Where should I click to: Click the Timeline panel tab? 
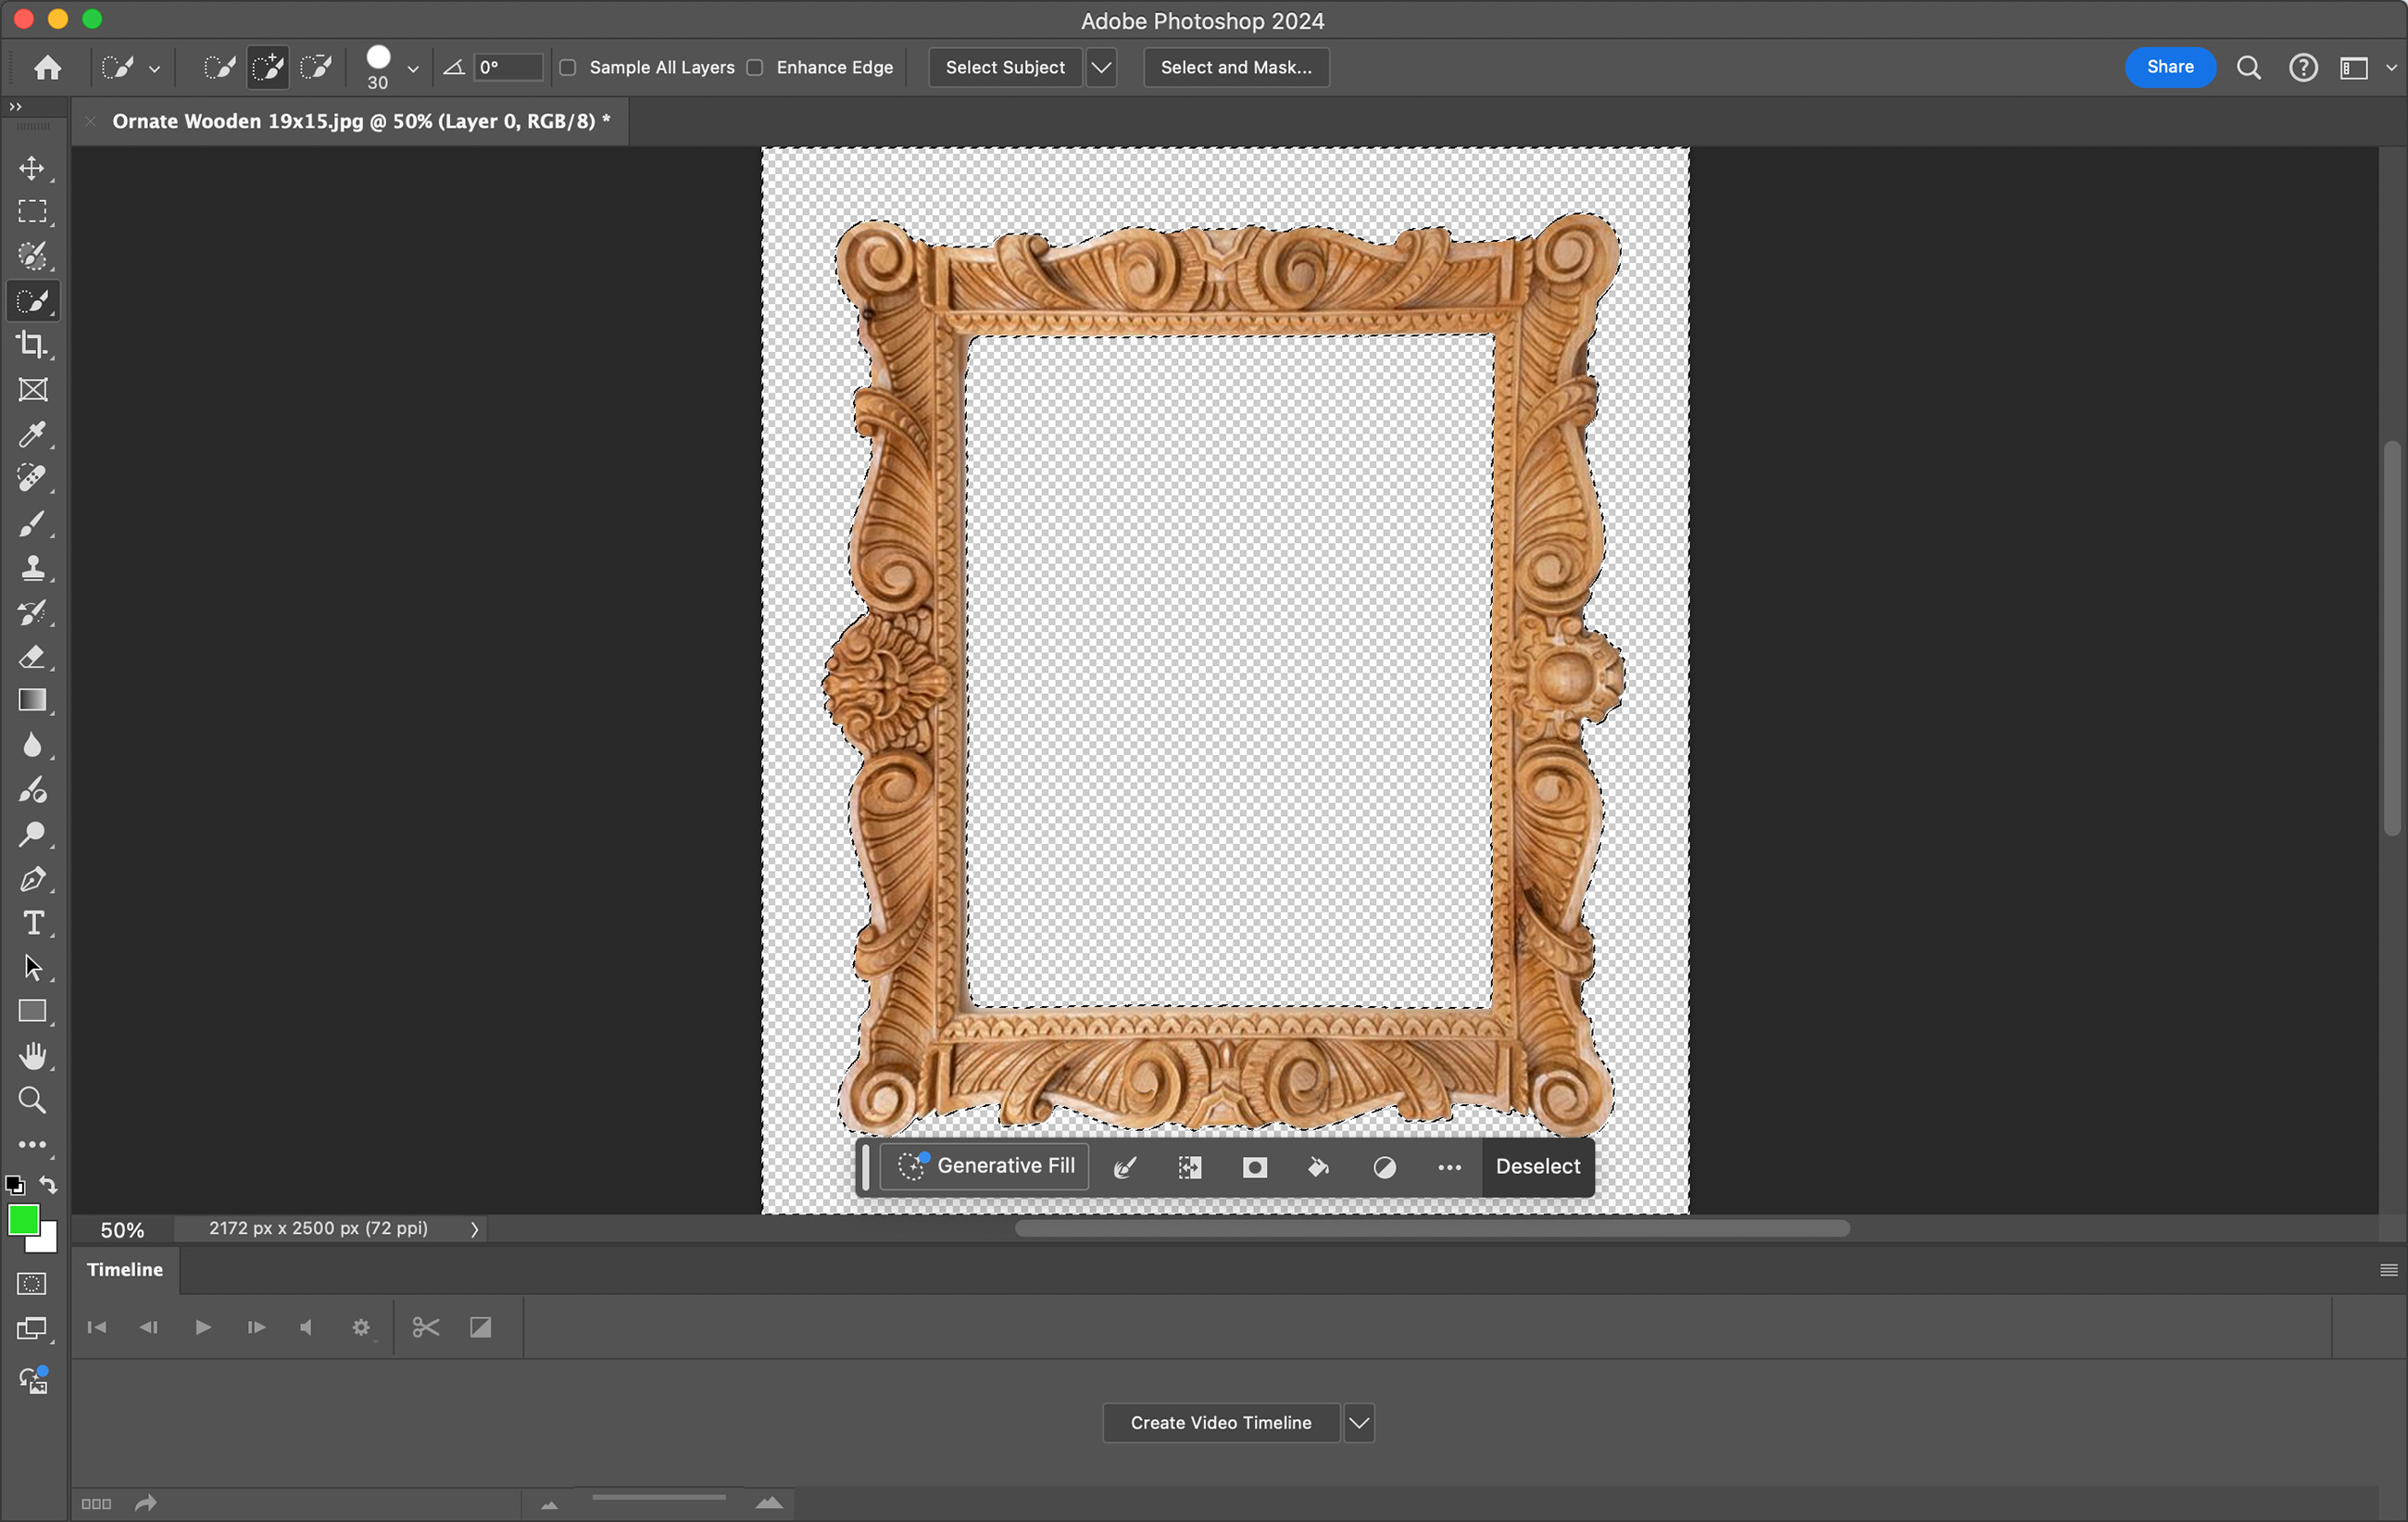124,1269
